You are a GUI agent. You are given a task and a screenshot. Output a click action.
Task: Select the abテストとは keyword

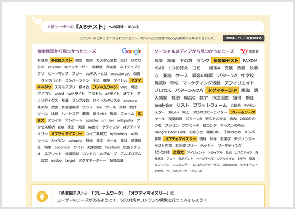96,74
